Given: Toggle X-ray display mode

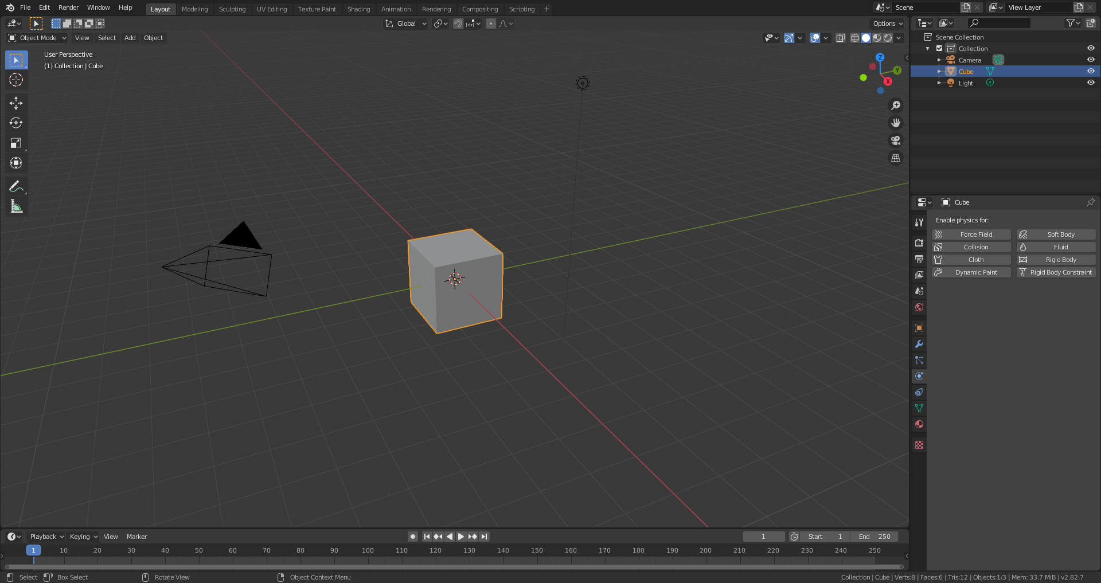Looking at the screenshot, I should (x=840, y=38).
